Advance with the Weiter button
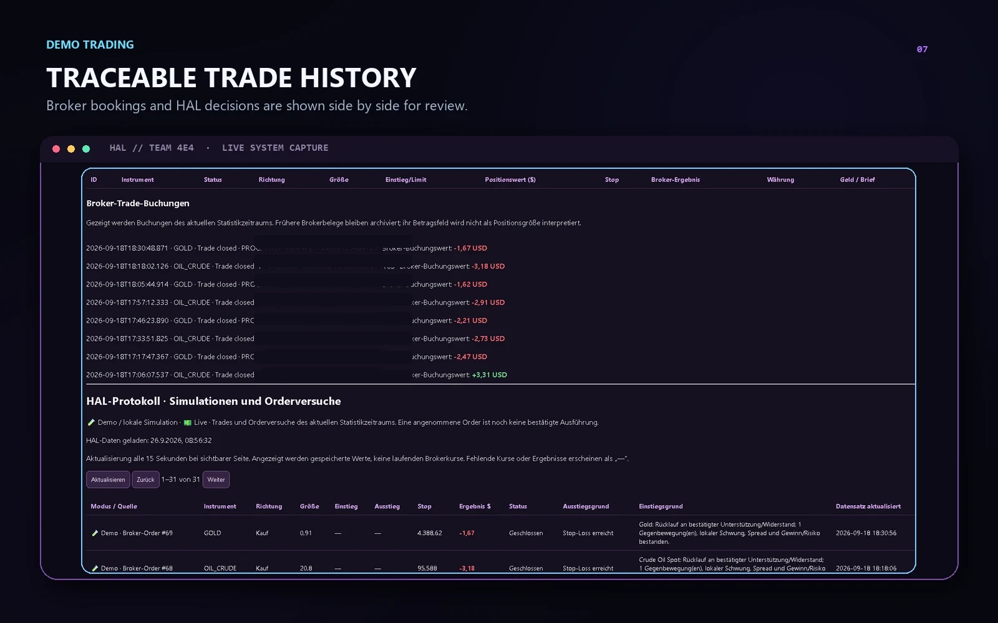This screenshot has height=623, width=998. [216, 480]
